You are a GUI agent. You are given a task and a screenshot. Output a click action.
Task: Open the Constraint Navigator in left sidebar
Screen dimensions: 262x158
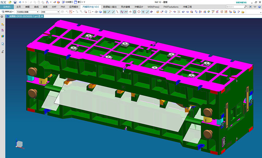(x=3, y=30)
